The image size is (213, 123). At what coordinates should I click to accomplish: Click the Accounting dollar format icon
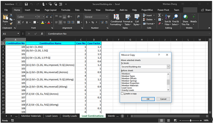pos(87,22)
